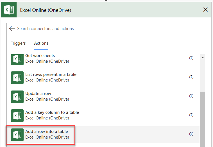Close the Excel Online (OneDrive) panel
213x147 pixels.
pos(205,10)
